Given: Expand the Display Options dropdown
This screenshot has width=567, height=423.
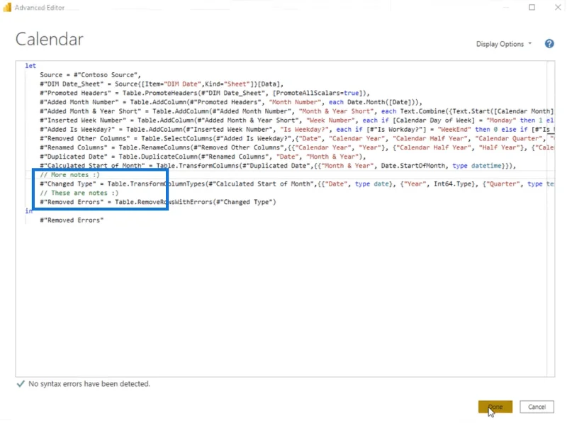Looking at the screenshot, I should (x=504, y=44).
